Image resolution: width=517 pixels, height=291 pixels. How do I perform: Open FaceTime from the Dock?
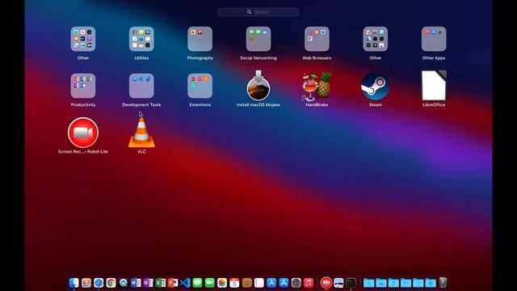click(x=210, y=283)
